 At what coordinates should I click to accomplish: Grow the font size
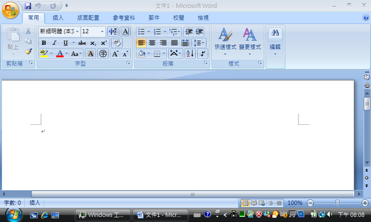(x=115, y=54)
